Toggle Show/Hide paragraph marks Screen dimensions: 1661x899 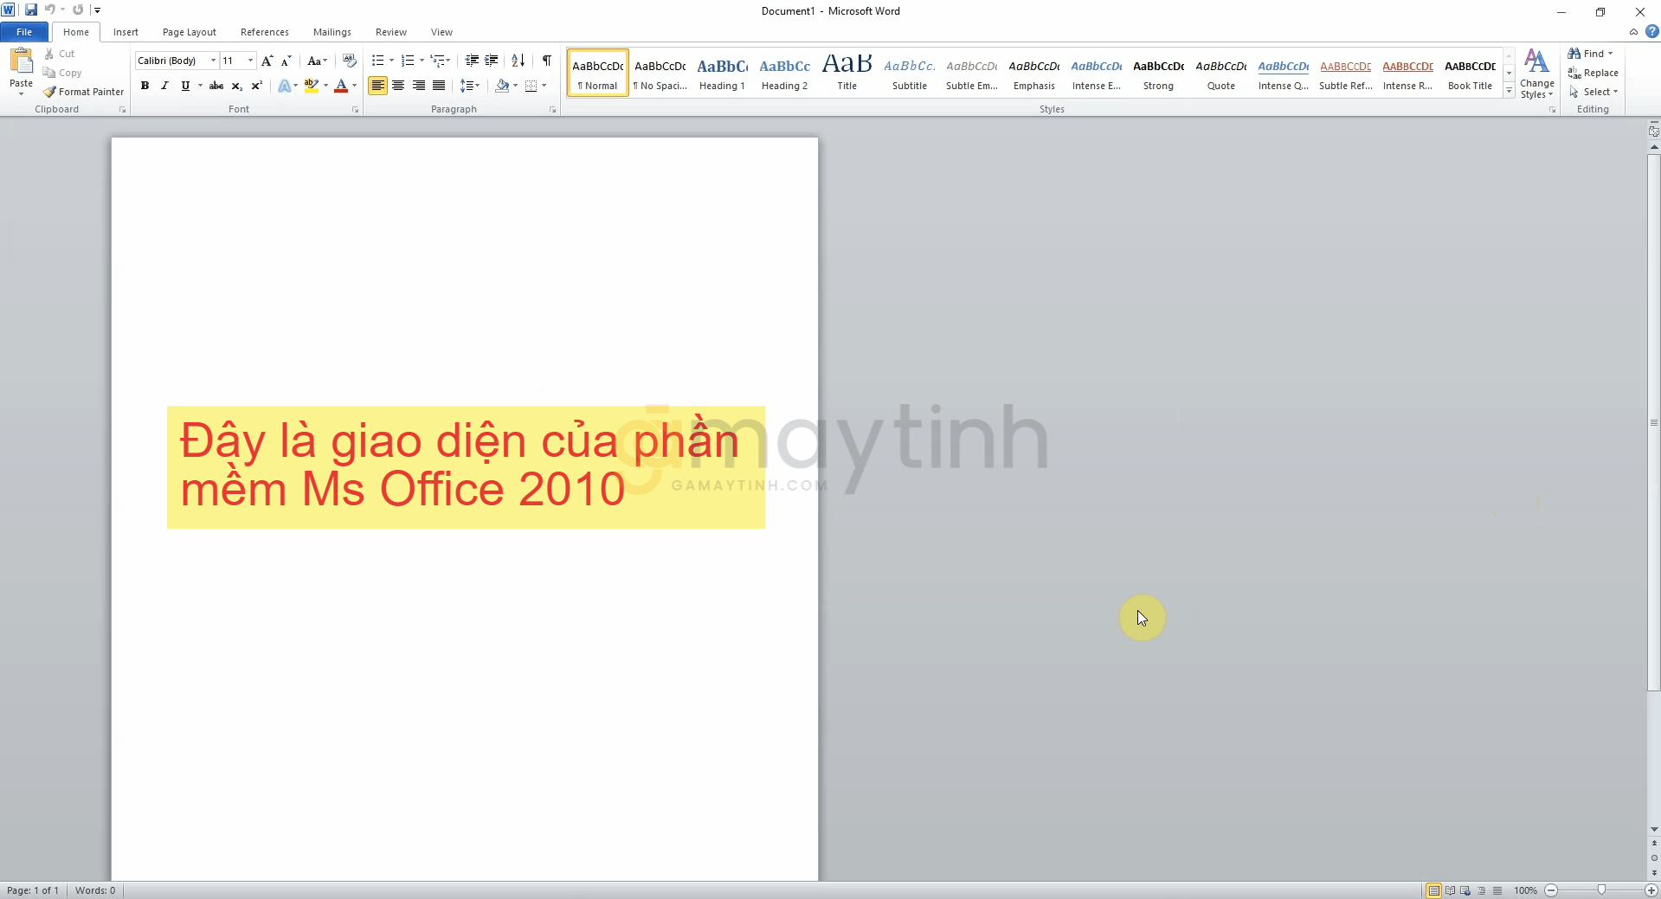pos(547,61)
